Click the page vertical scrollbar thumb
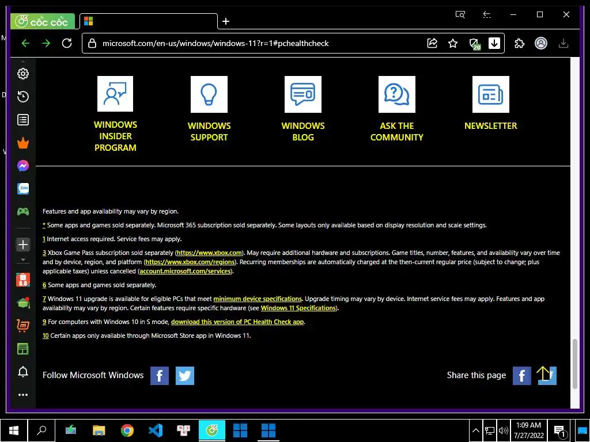This screenshot has height=442, width=590. coord(574,364)
